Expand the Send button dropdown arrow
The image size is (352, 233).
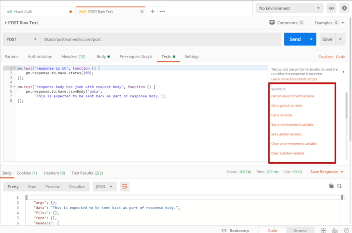point(311,39)
